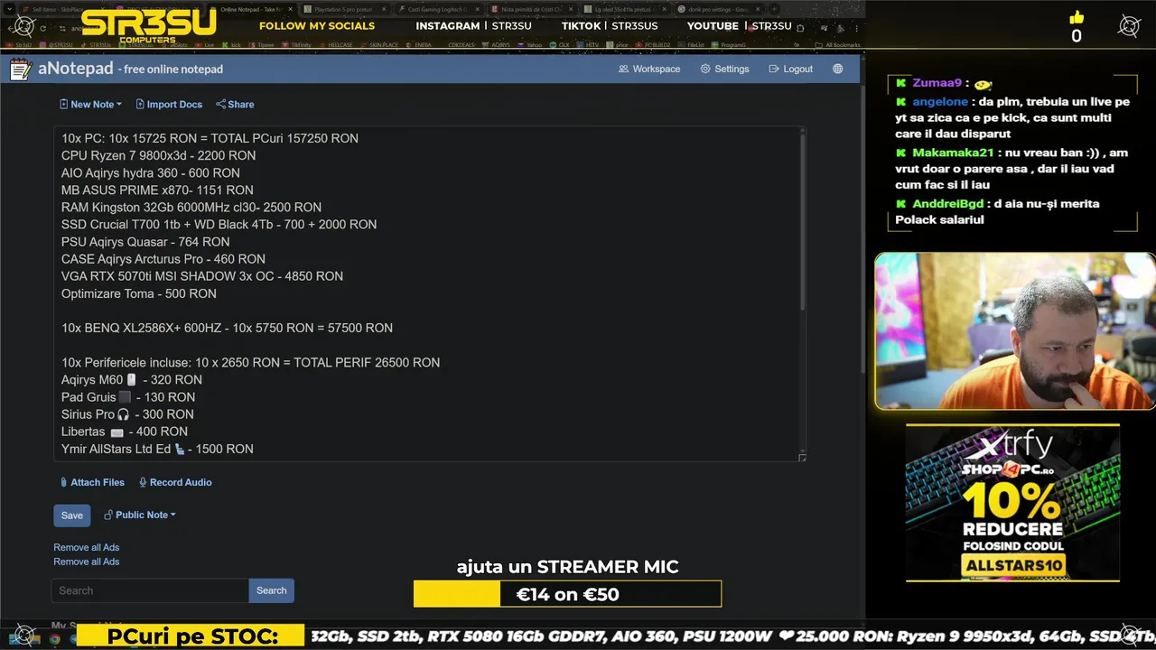Image resolution: width=1156 pixels, height=650 pixels.
Task: Click the 'CPU Ryzen 7 9800x3d - 2200 RON' line
Action: [158, 156]
